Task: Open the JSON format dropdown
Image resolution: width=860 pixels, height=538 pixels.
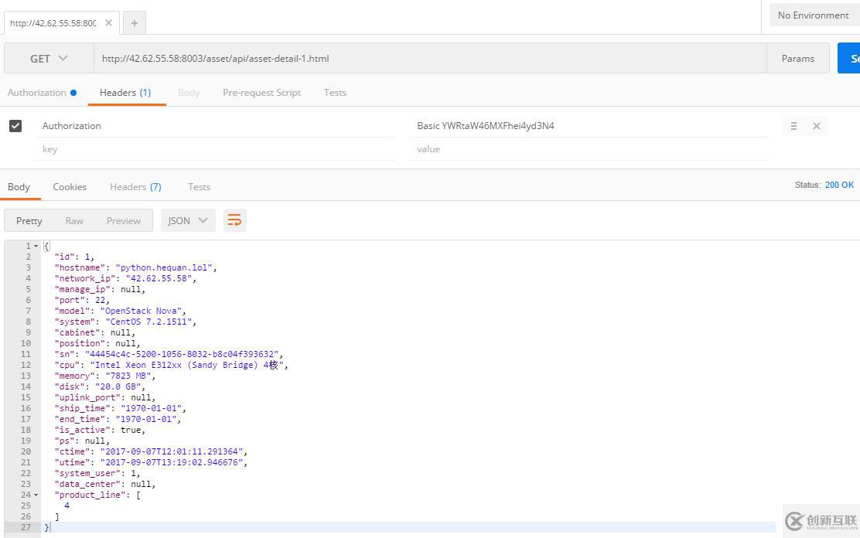Action: click(x=188, y=220)
